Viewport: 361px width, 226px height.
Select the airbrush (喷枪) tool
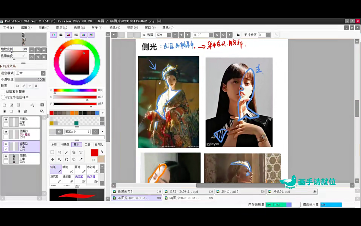(x=68, y=169)
